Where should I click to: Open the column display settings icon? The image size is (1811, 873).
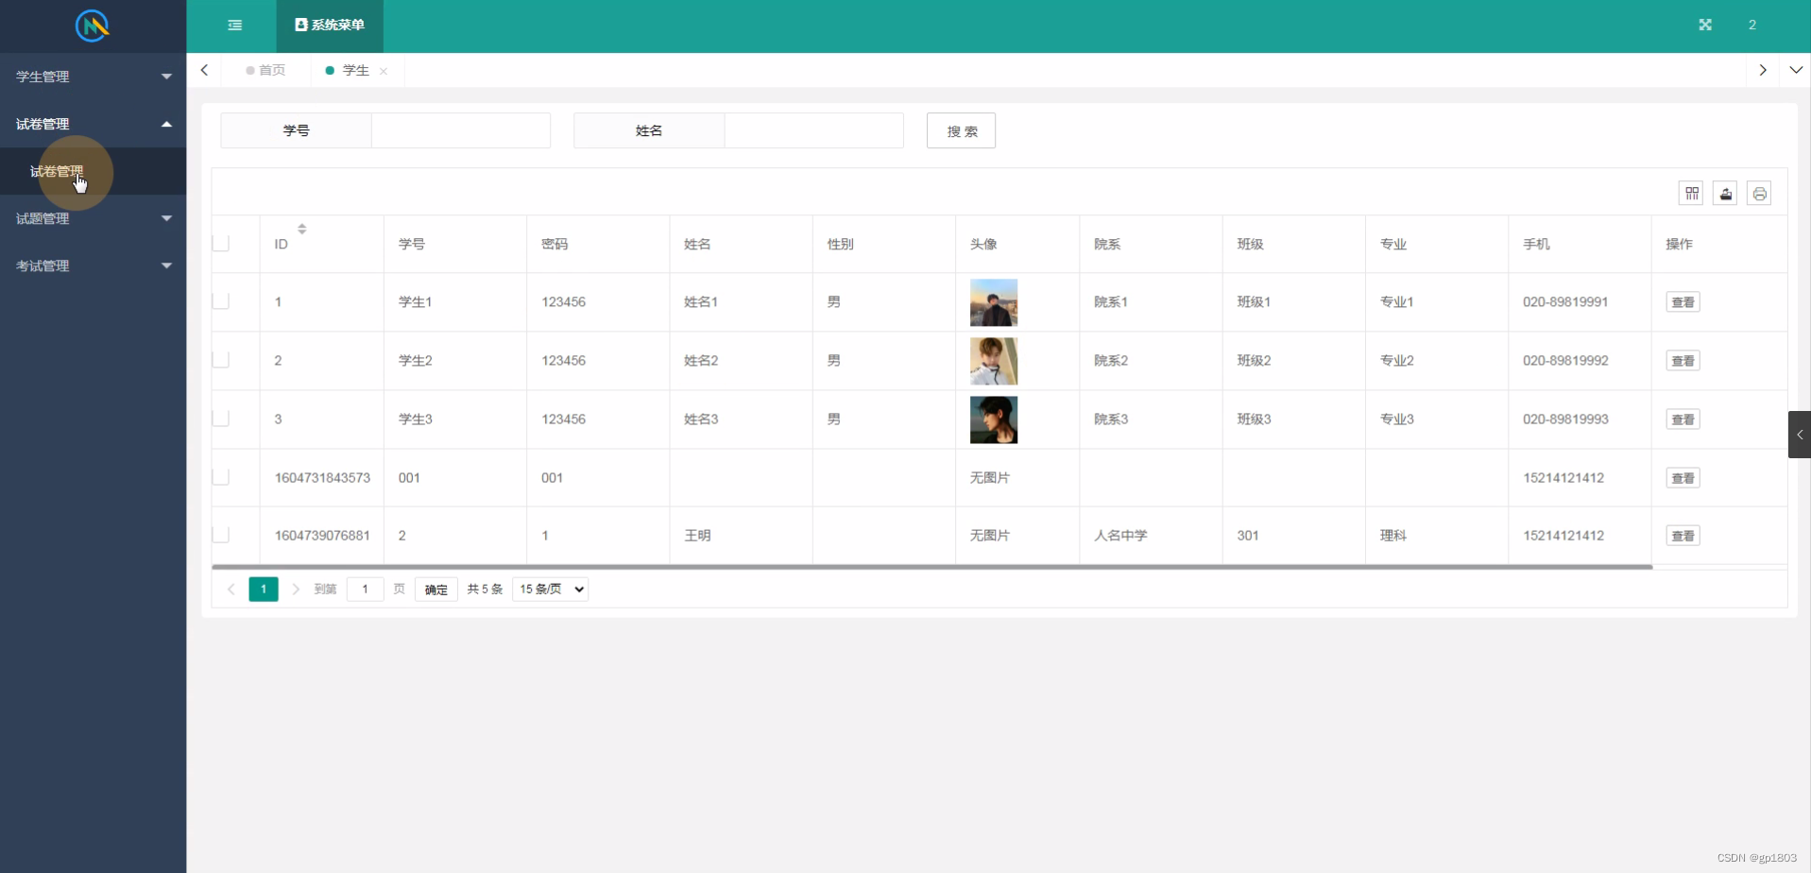point(1691,193)
